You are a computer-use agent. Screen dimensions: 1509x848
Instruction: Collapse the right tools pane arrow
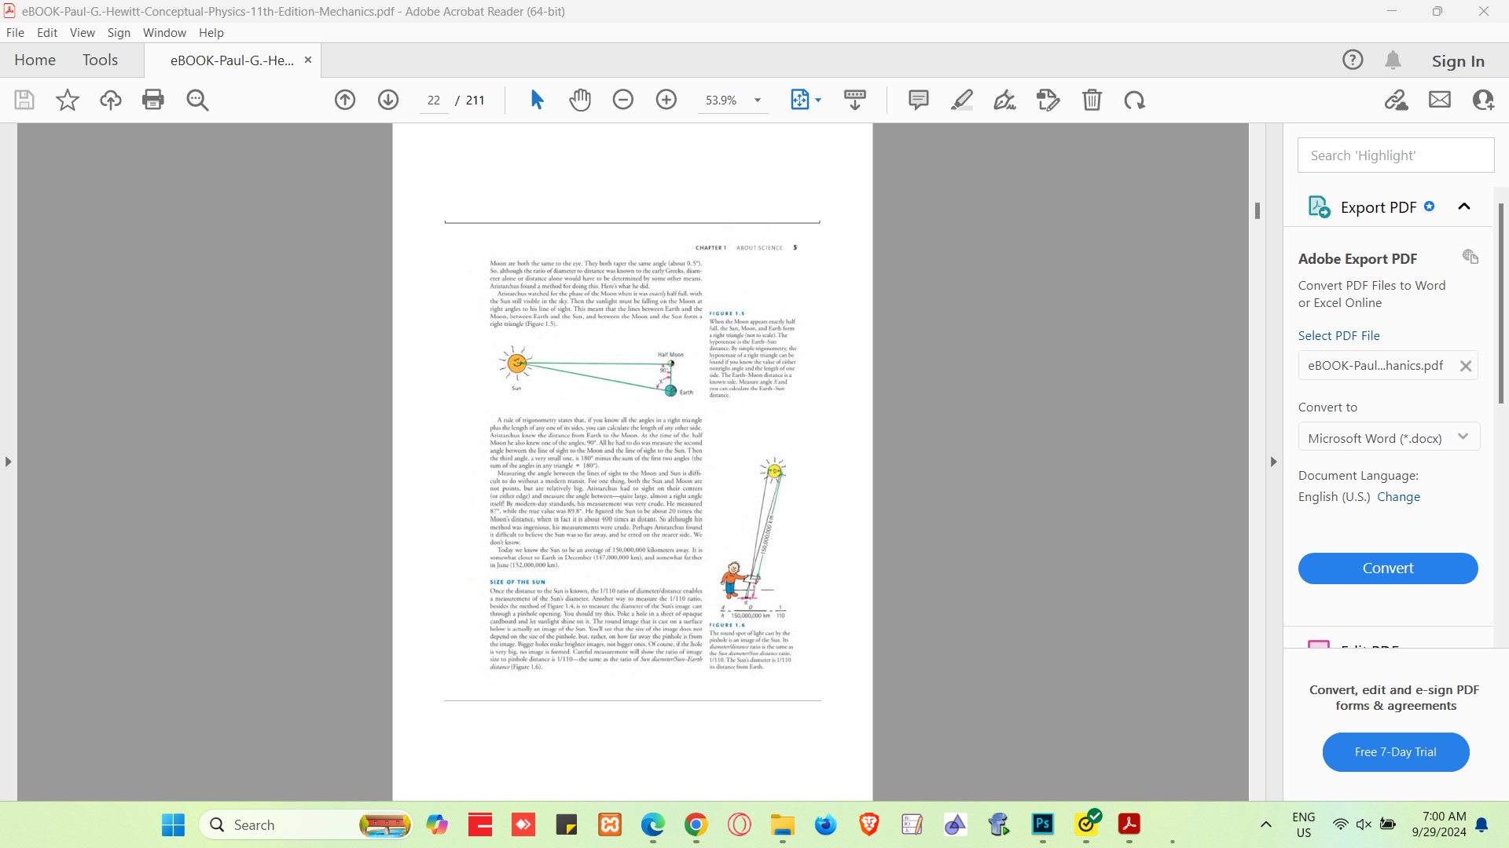pos(1274,462)
